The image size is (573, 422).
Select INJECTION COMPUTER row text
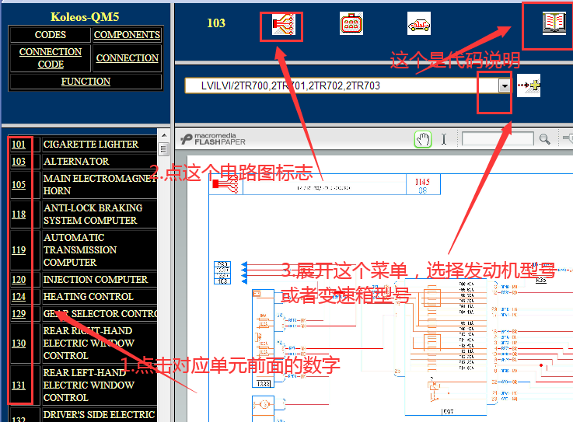click(96, 280)
